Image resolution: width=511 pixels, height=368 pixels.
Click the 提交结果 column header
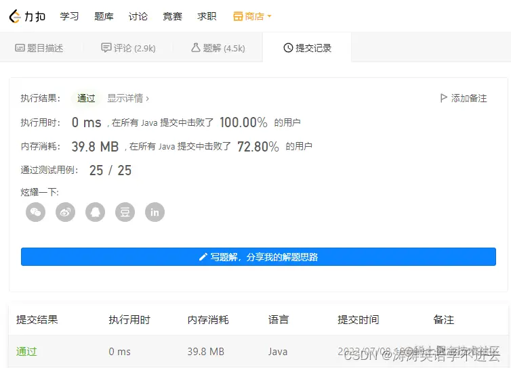tap(37, 319)
